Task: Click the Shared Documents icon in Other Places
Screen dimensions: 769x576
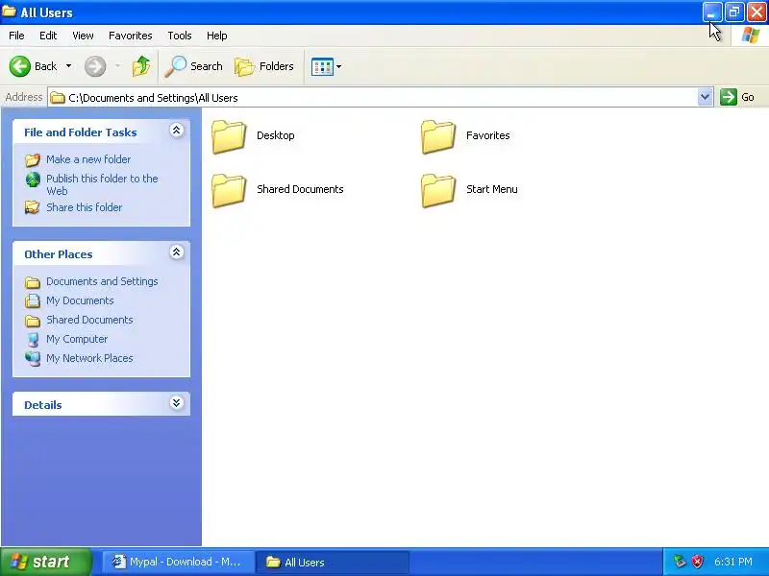Action: (33, 321)
